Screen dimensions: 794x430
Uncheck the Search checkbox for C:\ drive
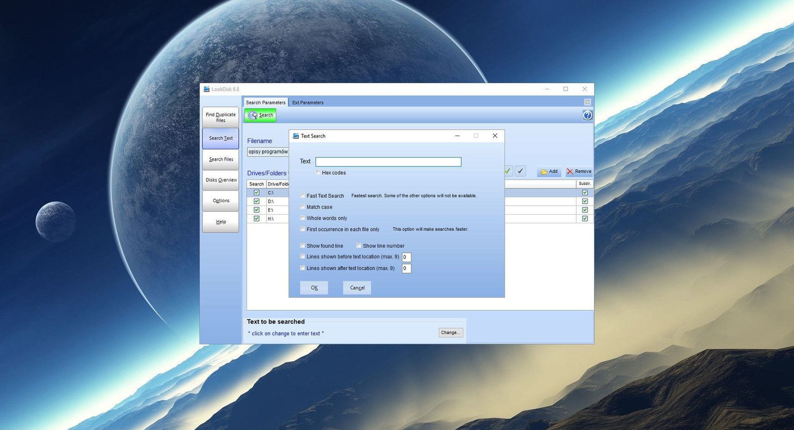click(257, 192)
